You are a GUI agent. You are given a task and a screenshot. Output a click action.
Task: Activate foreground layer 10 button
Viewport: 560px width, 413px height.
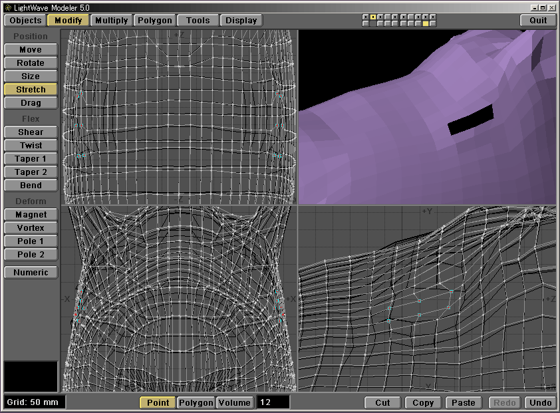433,17
